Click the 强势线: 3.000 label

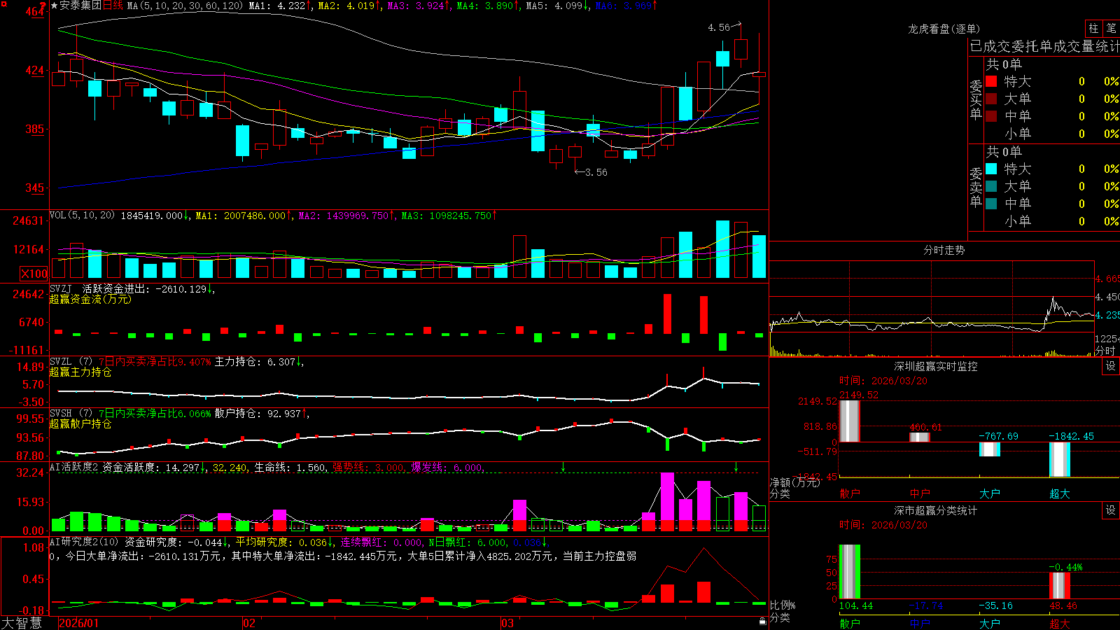[x=368, y=468]
